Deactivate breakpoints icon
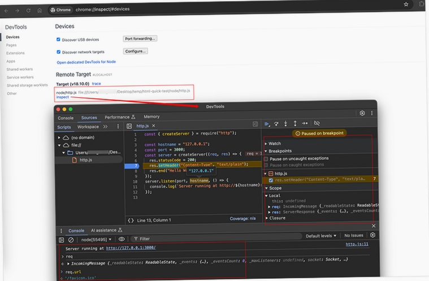Image resolution: width=429 pixels, height=281 pixels. tap(317, 123)
